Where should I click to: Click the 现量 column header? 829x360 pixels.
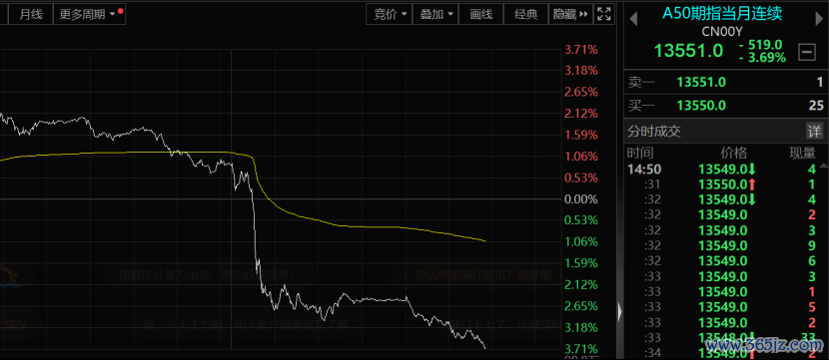[803, 154]
